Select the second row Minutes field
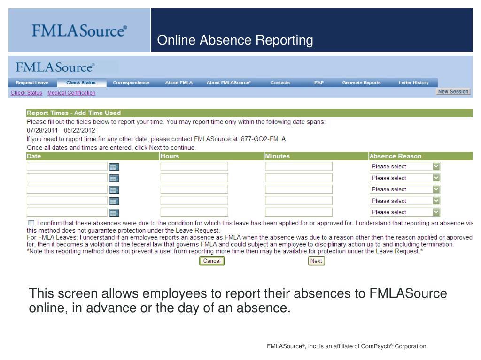Viewport: 481px width, 360px height. (298, 178)
